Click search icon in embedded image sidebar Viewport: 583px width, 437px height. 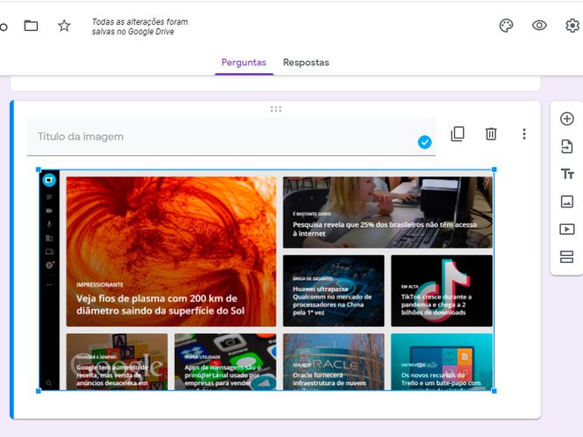49,383
